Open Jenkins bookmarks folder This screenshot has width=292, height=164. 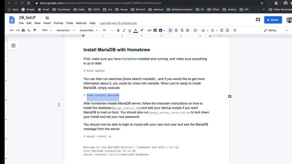click(229, 10)
